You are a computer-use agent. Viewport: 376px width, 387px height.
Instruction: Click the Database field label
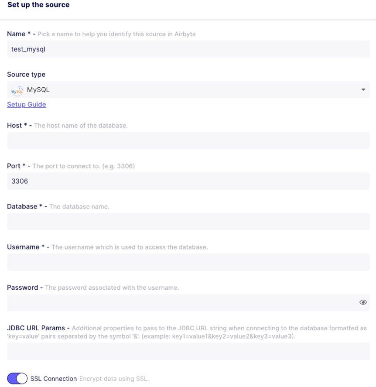22,206
